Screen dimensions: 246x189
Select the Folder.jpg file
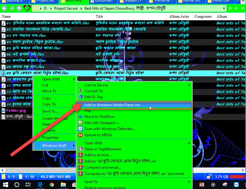click(x=16, y=110)
